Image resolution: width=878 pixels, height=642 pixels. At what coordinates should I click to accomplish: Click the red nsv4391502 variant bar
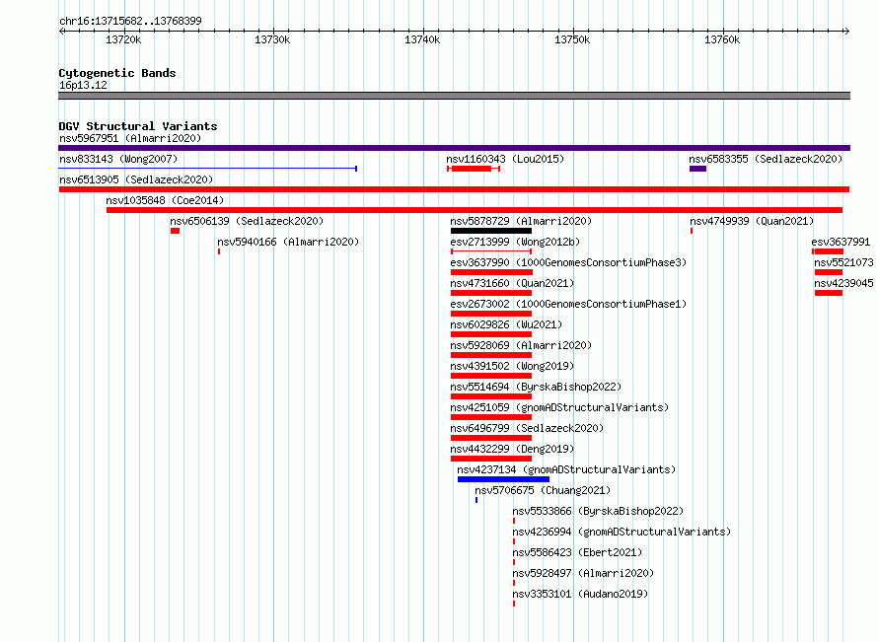click(x=491, y=376)
